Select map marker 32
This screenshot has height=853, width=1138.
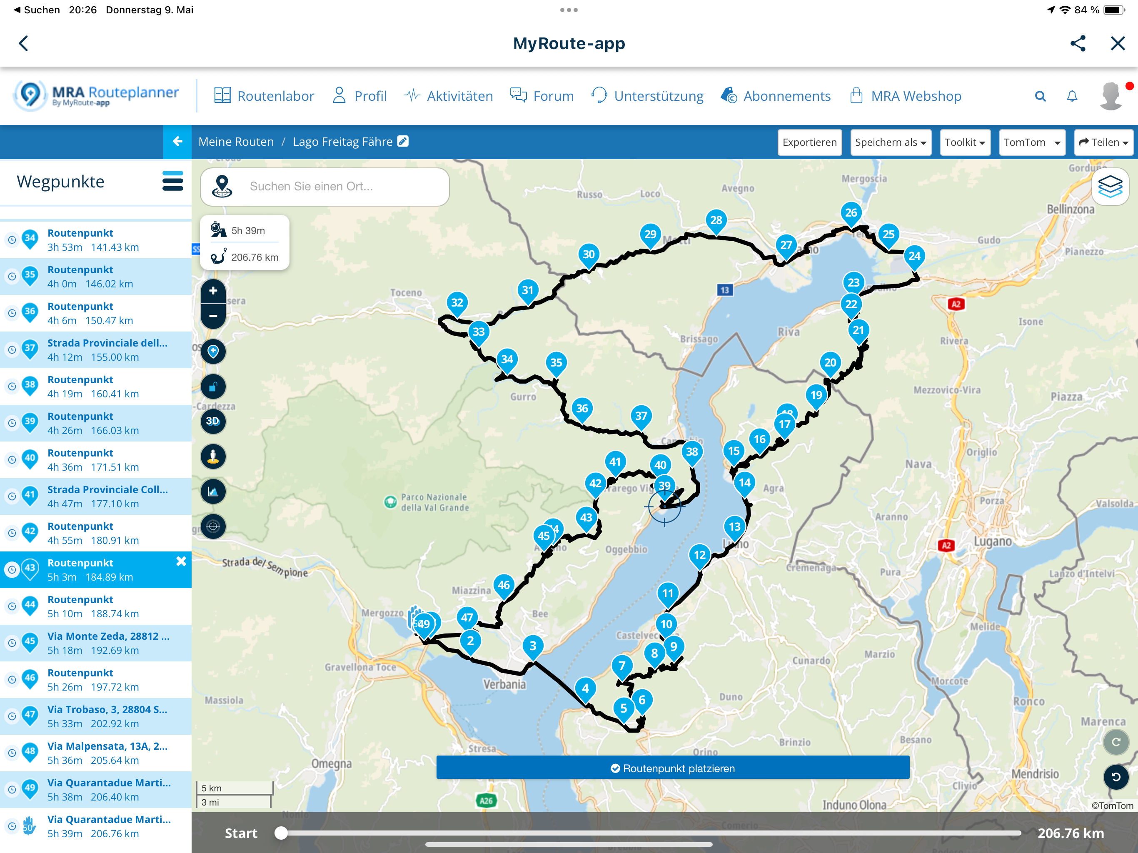(x=457, y=305)
